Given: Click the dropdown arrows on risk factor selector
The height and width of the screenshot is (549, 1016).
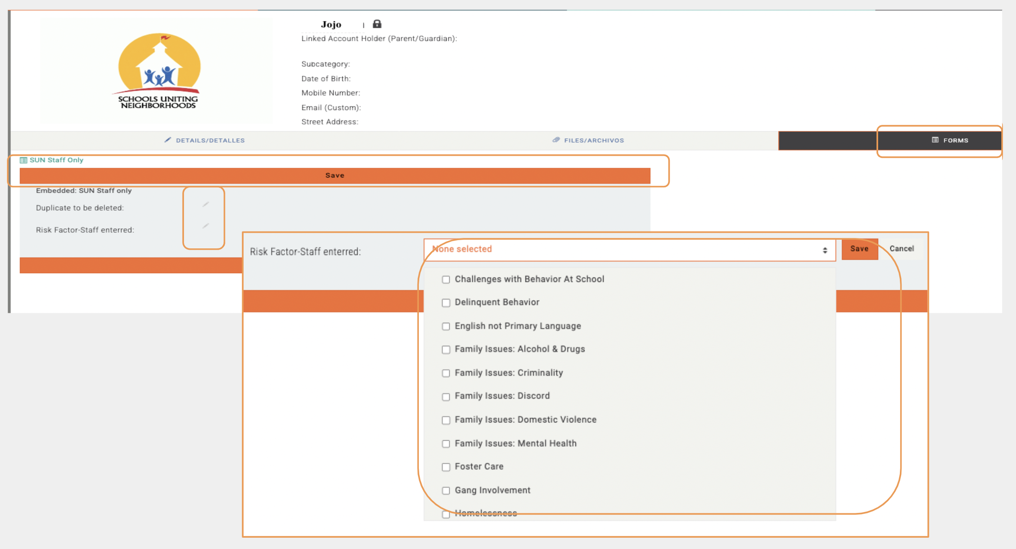Looking at the screenshot, I should (x=825, y=250).
